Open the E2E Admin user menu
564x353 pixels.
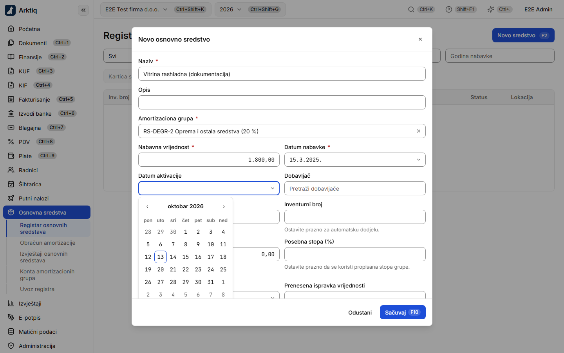[539, 9]
